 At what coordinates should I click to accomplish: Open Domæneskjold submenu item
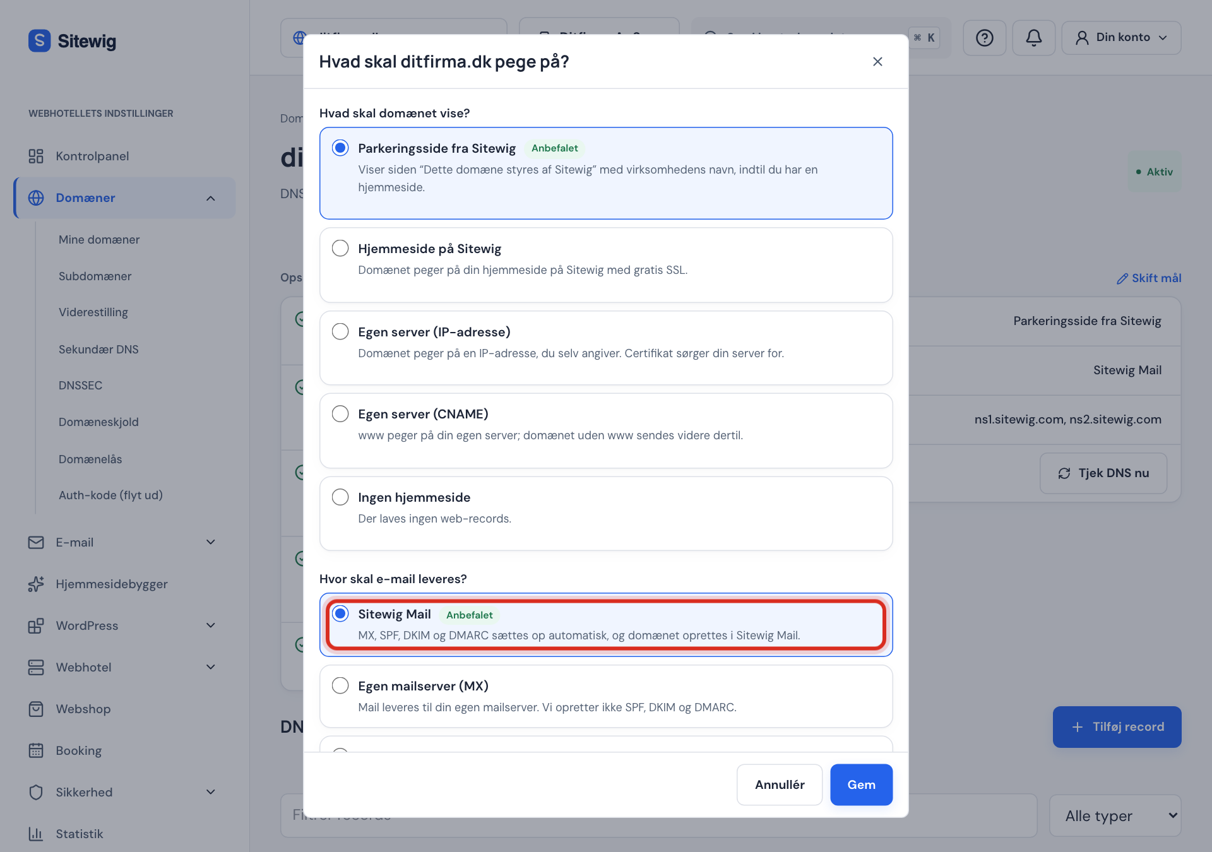[x=98, y=422]
